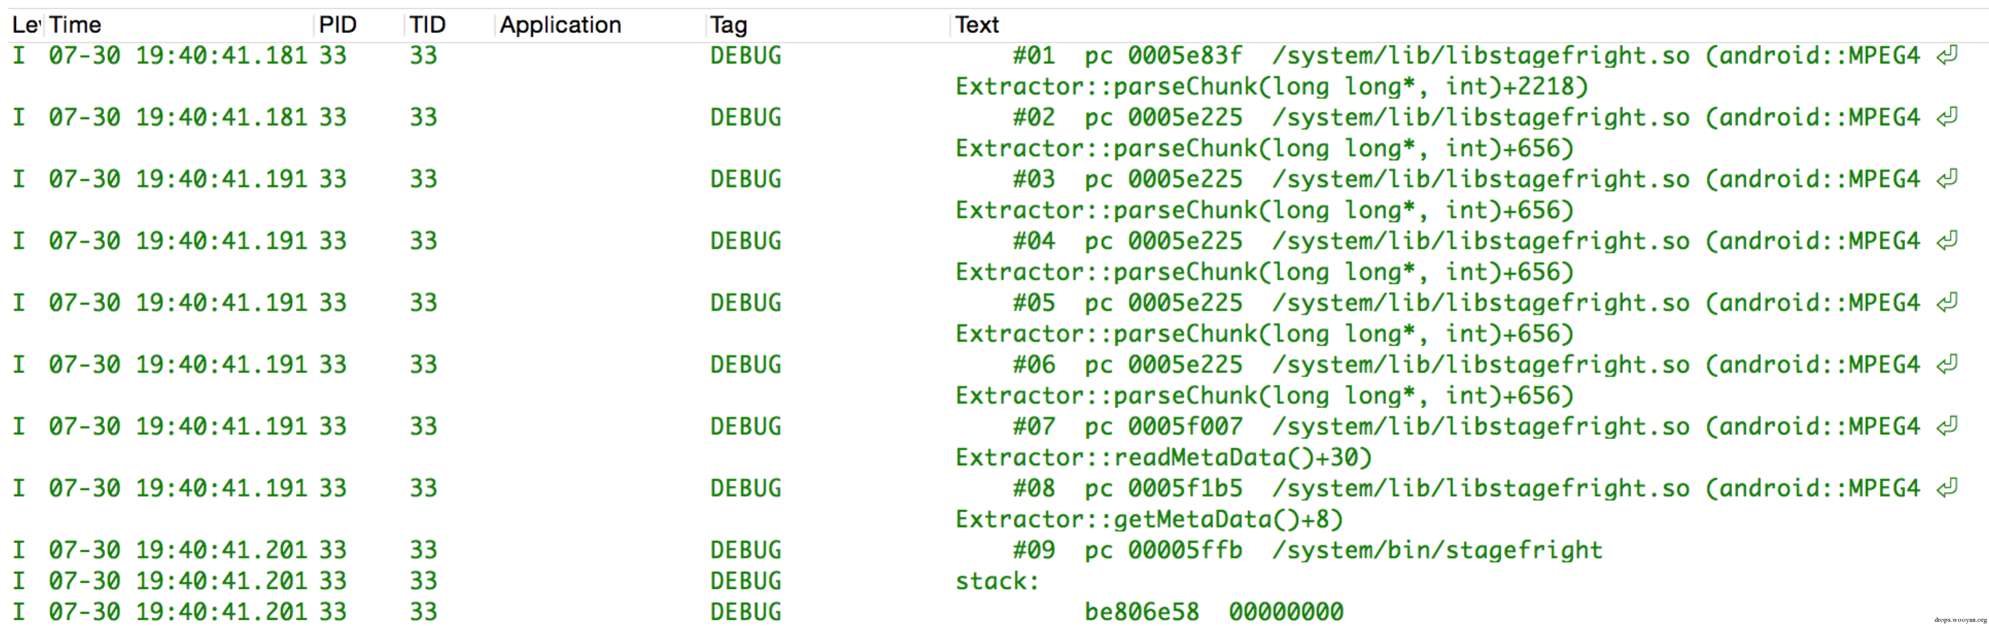Click wrap arrow icon on #04 row
The width and height of the screenshot is (1989, 626).
pos(1947,241)
